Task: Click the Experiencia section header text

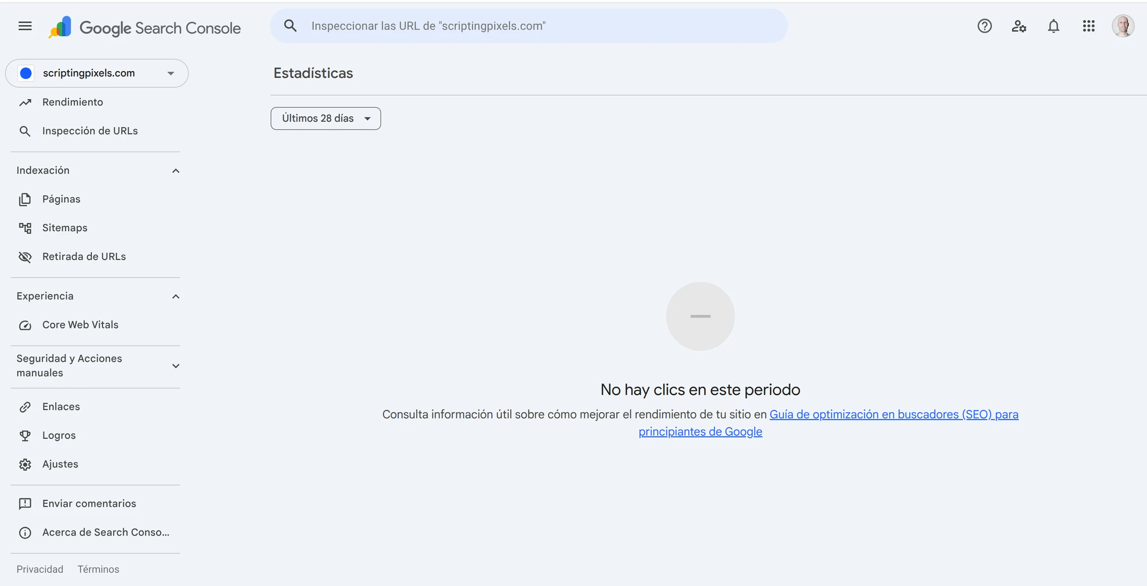Action: pyautogui.click(x=45, y=296)
